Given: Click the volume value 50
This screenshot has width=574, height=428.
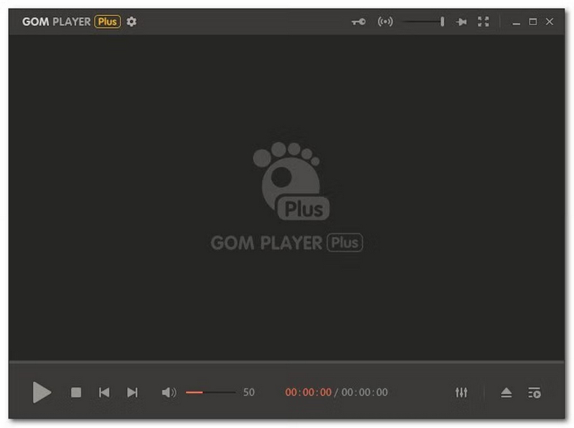Looking at the screenshot, I should coord(249,392).
